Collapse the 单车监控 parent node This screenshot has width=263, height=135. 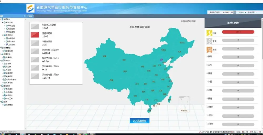pyautogui.click(x=3, y=23)
